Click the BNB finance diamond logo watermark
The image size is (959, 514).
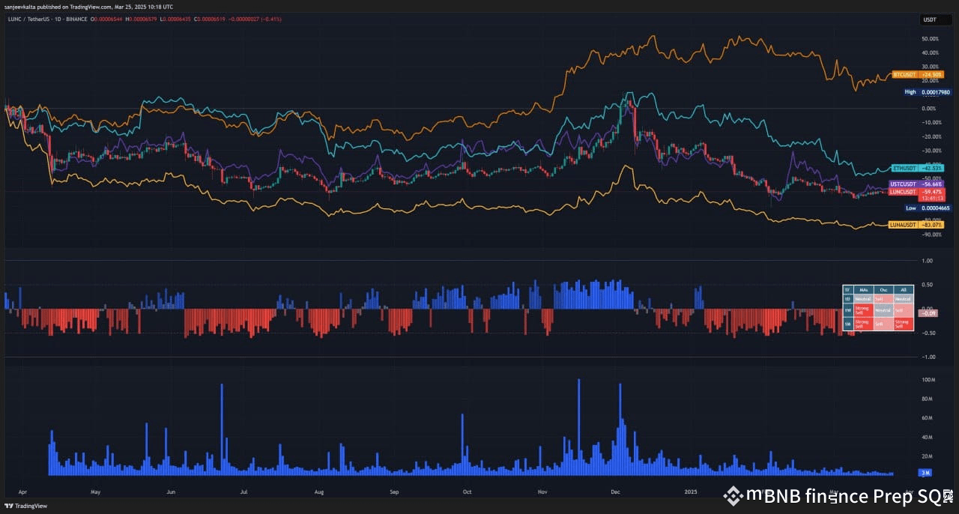735,496
